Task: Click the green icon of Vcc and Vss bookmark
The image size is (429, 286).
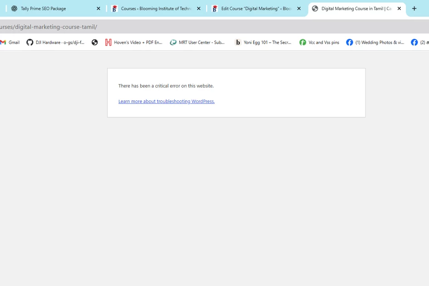Action: pyautogui.click(x=303, y=42)
